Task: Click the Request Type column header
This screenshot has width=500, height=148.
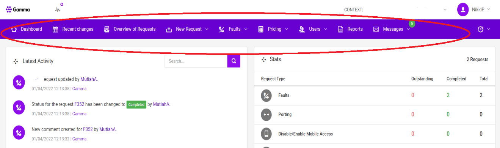Action: [273, 79]
